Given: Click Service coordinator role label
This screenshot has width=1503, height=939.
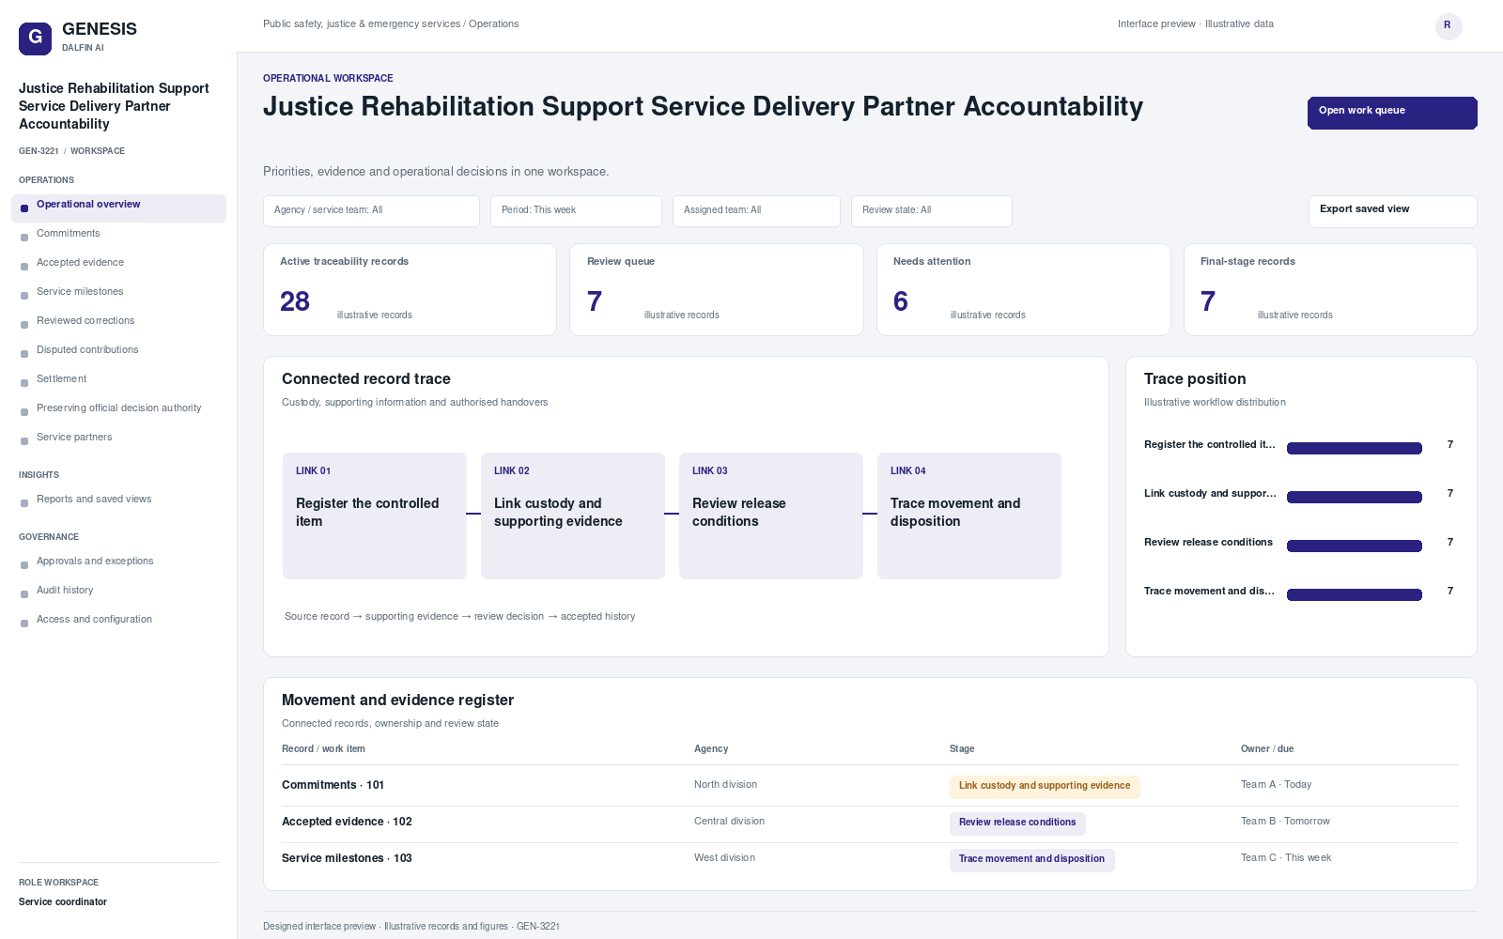Looking at the screenshot, I should point(63,902).
